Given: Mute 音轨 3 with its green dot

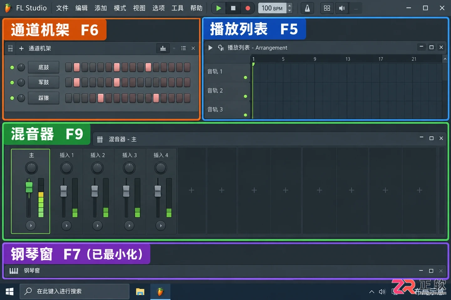Looking at the screenshot, I should coord(246,115).
